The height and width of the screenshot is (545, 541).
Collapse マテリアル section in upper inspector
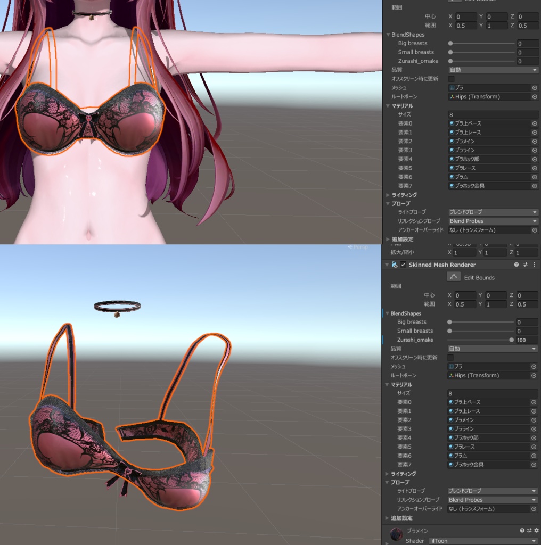388,106
